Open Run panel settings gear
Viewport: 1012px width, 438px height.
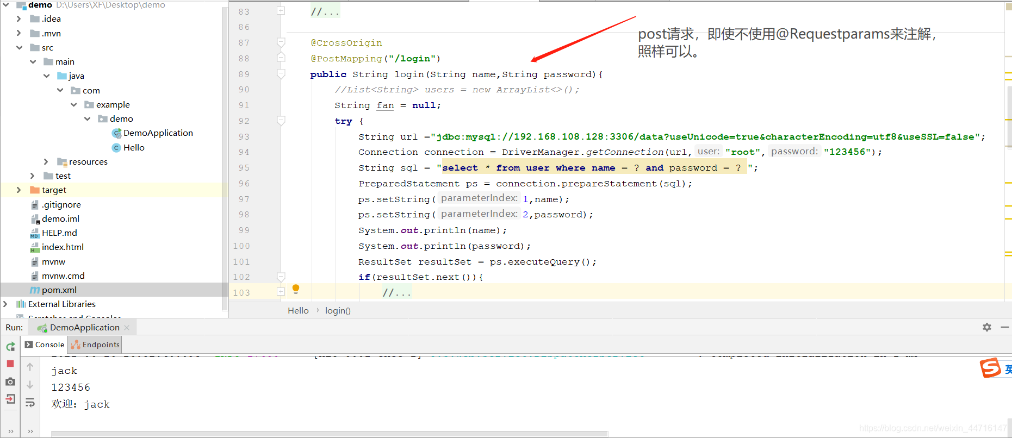click(x=987, y=327)
